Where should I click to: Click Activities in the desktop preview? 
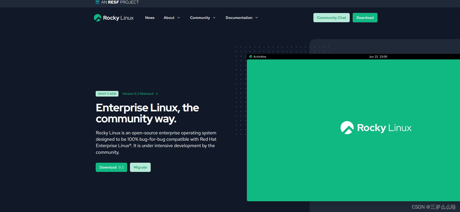pyautogui.click(x=260, y=57)
